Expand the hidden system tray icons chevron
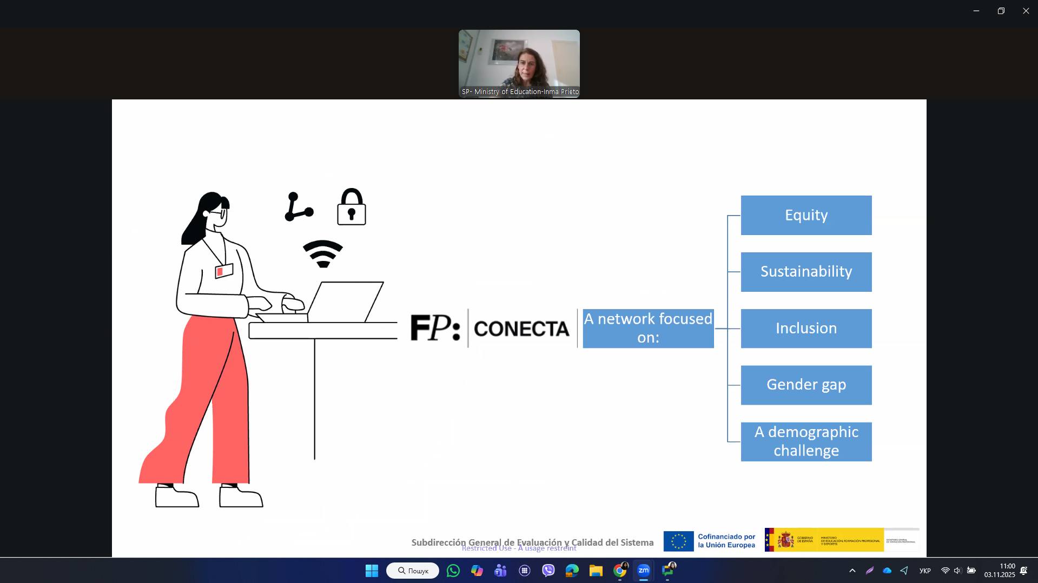1038x583 pixels. (x=852, y=571)
